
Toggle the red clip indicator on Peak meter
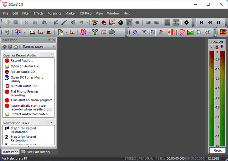point(217,47)
